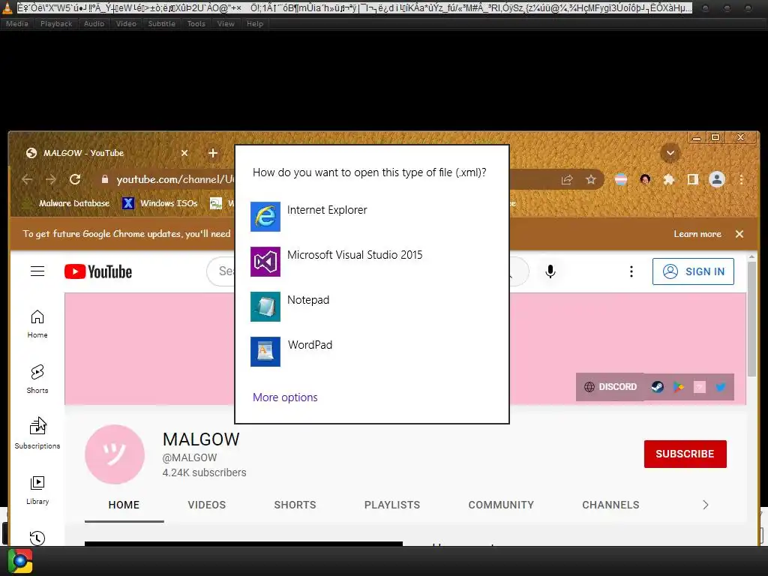
Task: Open the Subtitle menu in VLC
Action: (x=162, y=23)
